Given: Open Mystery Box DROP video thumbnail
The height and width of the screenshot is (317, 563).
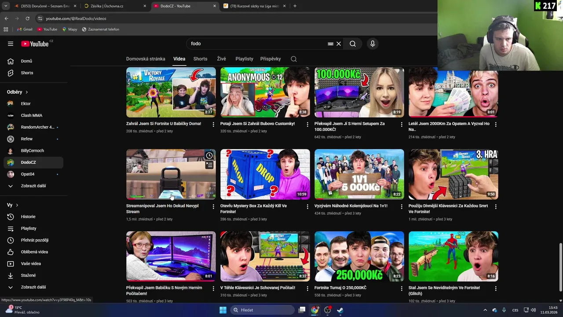Looking at the screenshot, I should 265,174.
